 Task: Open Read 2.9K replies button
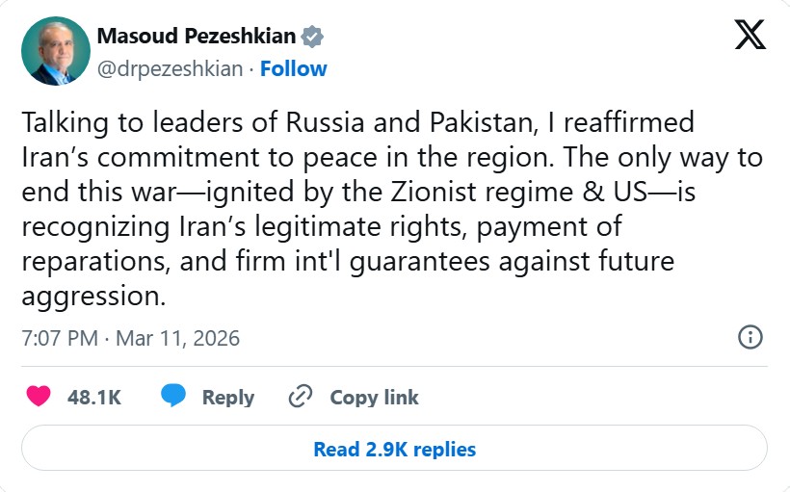tap(394, 449)
